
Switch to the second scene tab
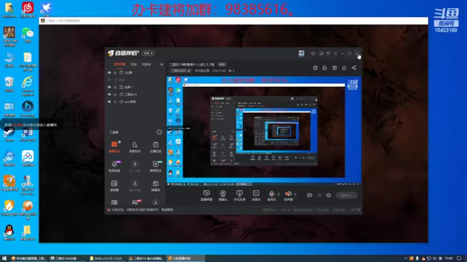[x=134, y=64]
